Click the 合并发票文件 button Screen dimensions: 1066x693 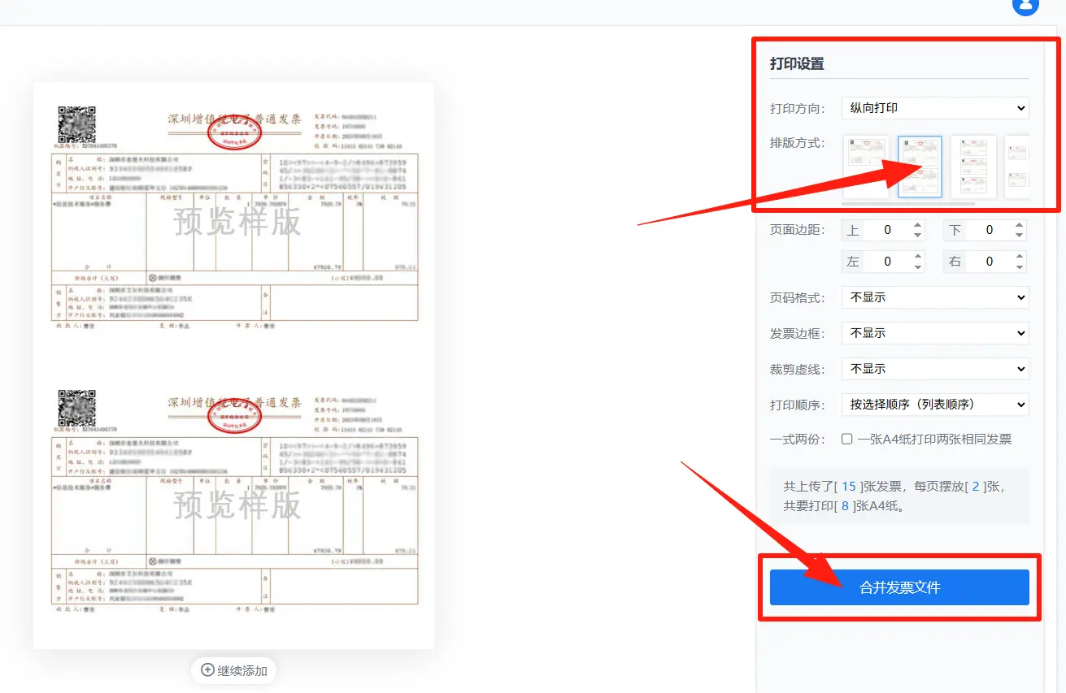click(899, 587)
